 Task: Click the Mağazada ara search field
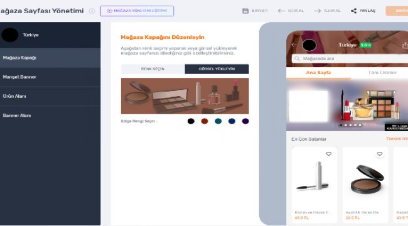[x=350, y=58]
